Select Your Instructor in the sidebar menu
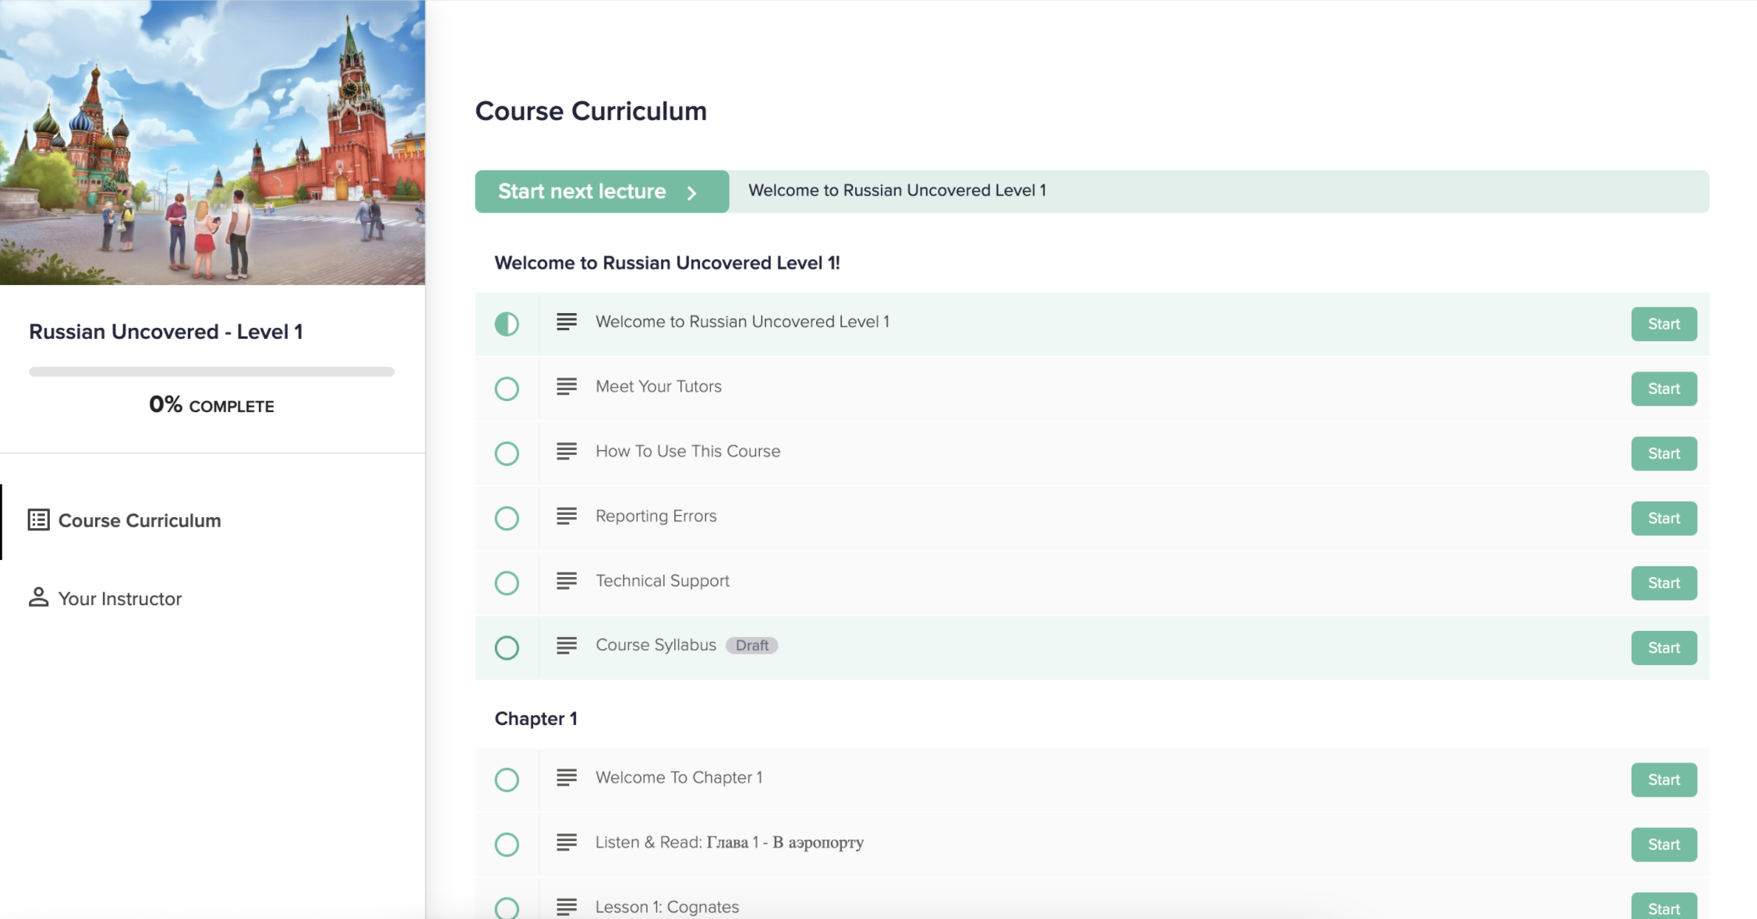Viewport: 1757px width, 919px height. (x=120, y=598)
